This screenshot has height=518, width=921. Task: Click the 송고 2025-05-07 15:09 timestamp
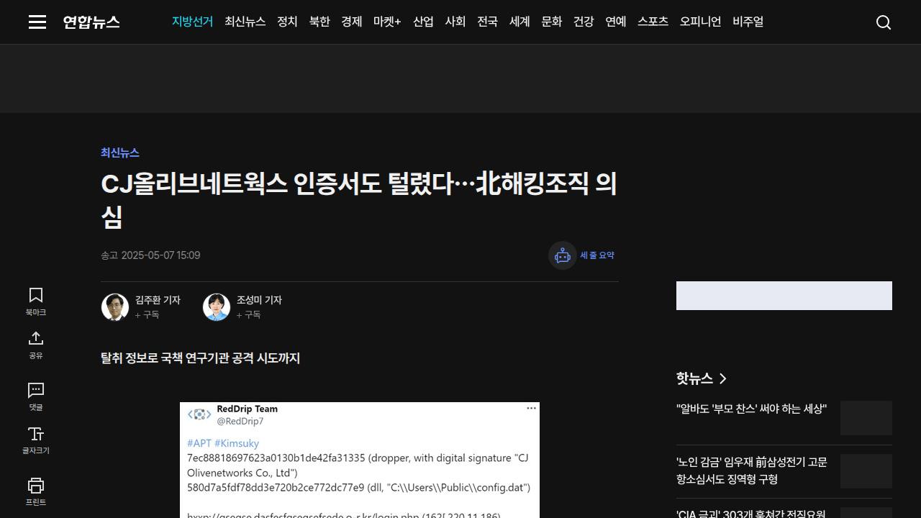pyautogui.click(x=150, y=255)
